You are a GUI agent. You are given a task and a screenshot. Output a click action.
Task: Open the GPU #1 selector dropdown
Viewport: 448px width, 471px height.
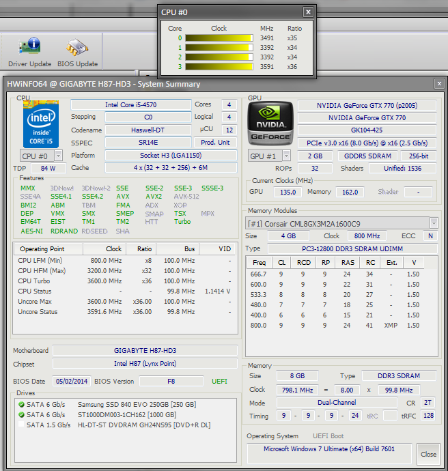tap(286, 156)
